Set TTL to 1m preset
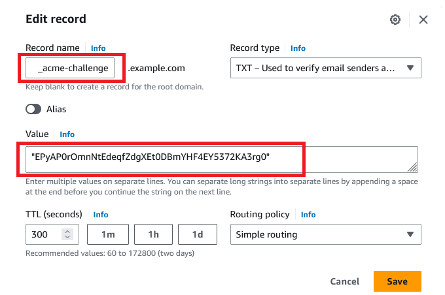This screenshot has height=295, width=445. tap(108, 234)
